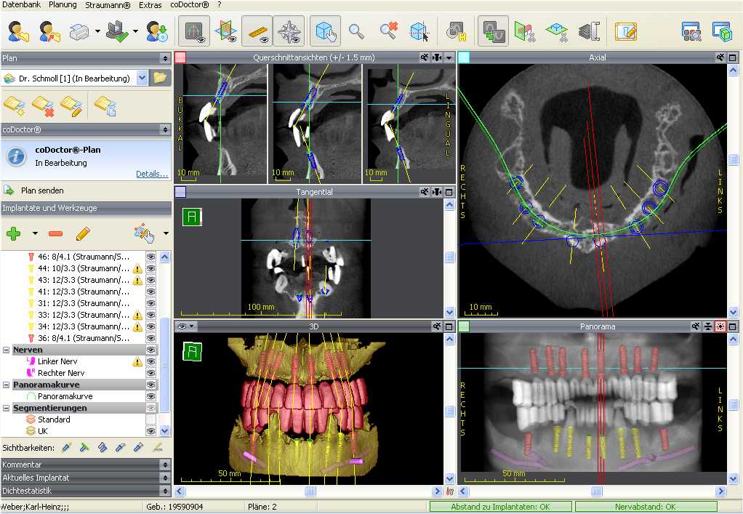Click the scanner with green checkmark icon
Viewport: 743px width, 514px height.
(116, 31)
